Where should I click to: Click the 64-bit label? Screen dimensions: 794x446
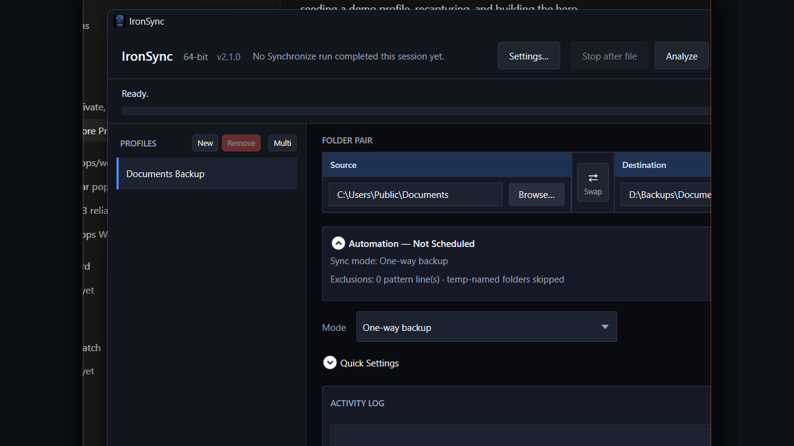point(195,57)
